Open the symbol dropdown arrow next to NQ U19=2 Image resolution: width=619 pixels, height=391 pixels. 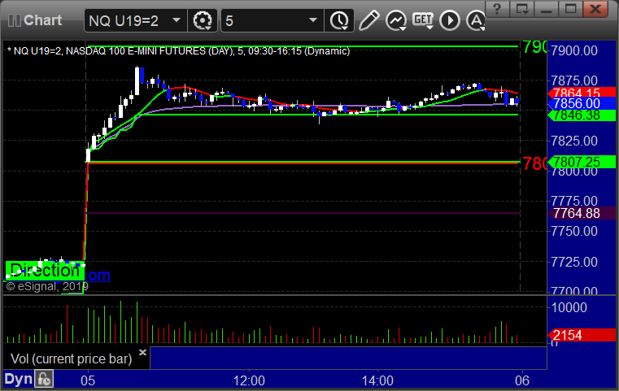tap(177, 20)
